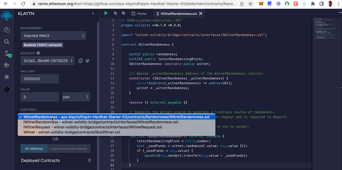This screenshot has height=170, width=342.
Task: Open the Remix home logo icon
Action: coord(7,16)
